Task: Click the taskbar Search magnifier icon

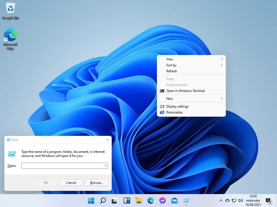Action: (103, 201)
